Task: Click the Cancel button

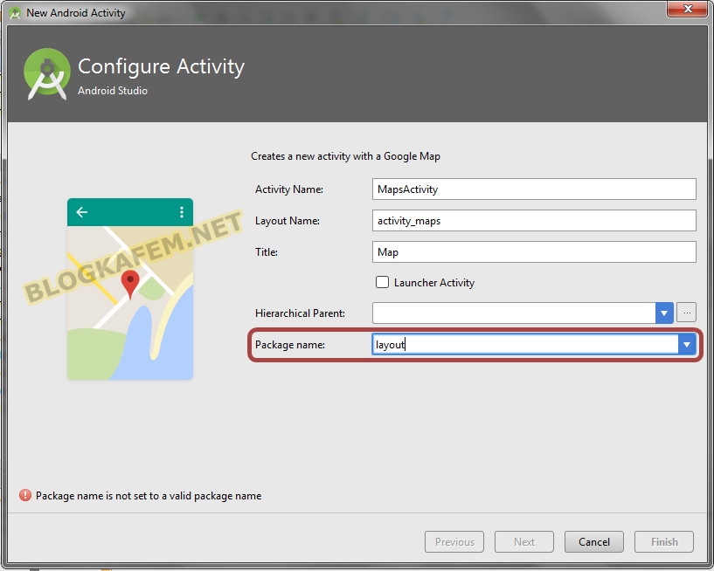Action: tap(593, 541)
